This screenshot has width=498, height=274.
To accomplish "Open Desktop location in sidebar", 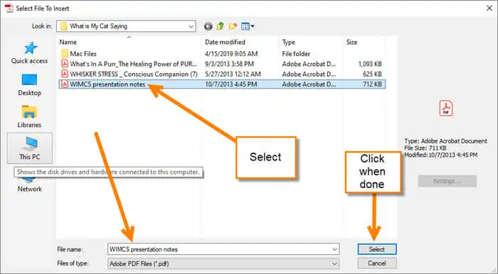I will click(x=30, y=85).
